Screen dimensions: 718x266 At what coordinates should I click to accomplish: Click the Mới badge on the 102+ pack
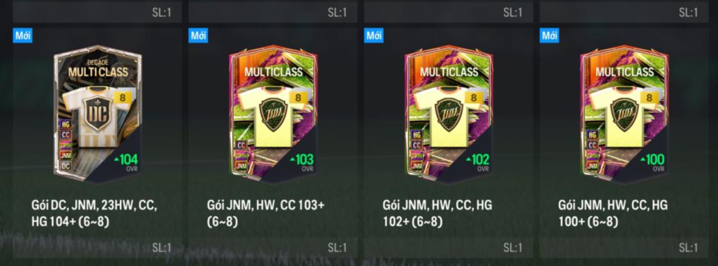click(374, 36)
